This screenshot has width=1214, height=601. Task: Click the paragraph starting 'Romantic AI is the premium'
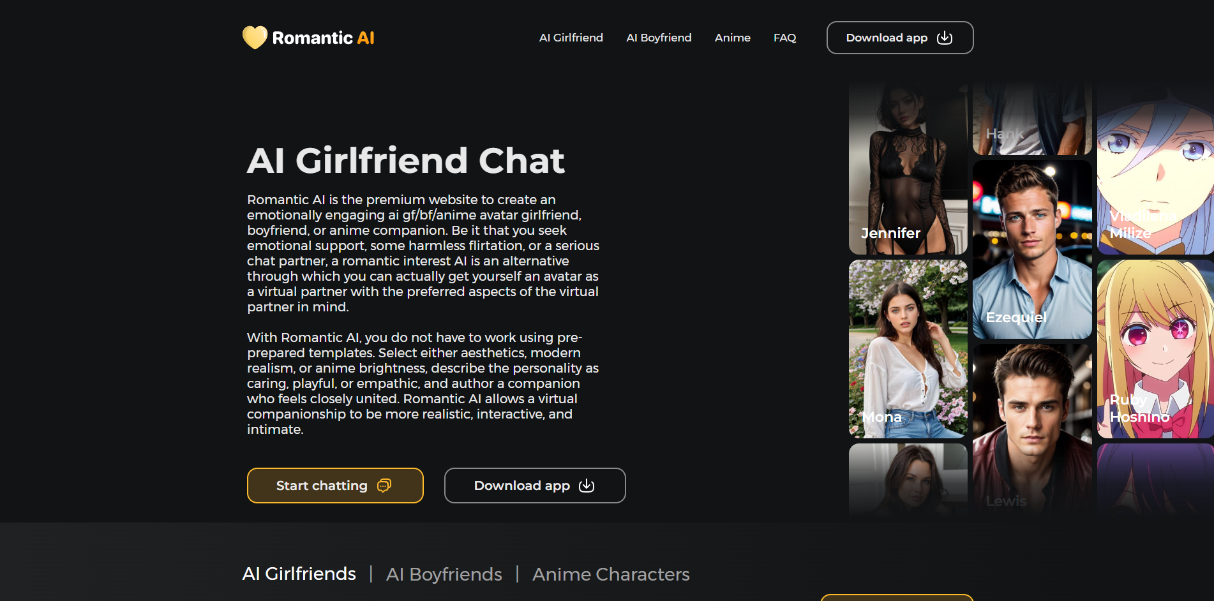pos(423,253)
